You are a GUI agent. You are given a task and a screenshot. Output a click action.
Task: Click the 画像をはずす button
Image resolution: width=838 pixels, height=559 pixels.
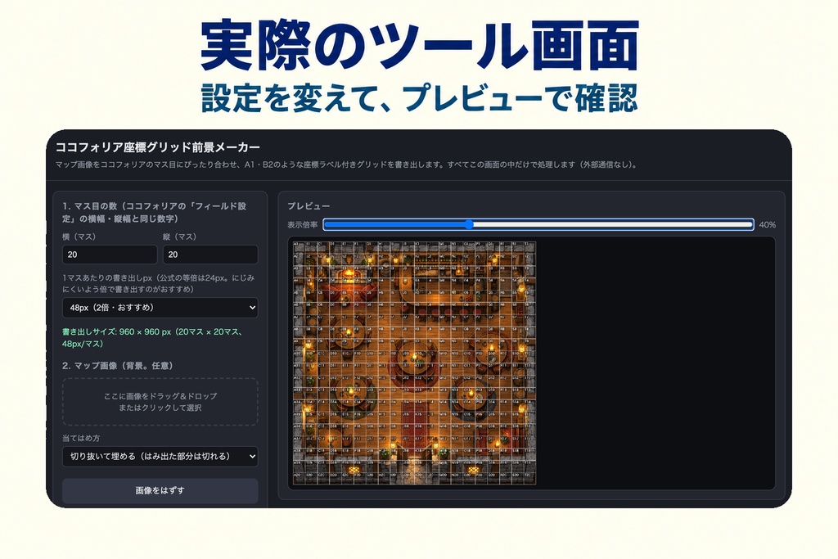(x=160, y=490)
